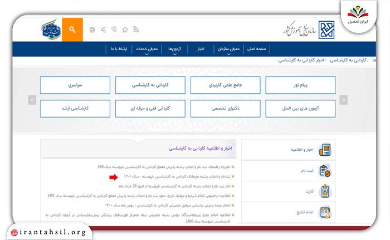Go home via the house icon

pyautogui.click(x=125, y=30)
